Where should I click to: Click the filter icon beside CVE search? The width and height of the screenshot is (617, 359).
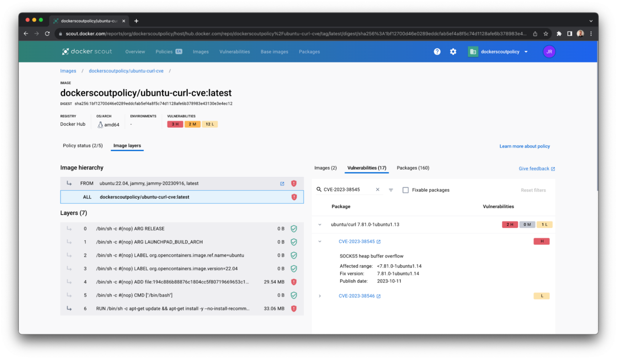(391, 190)
